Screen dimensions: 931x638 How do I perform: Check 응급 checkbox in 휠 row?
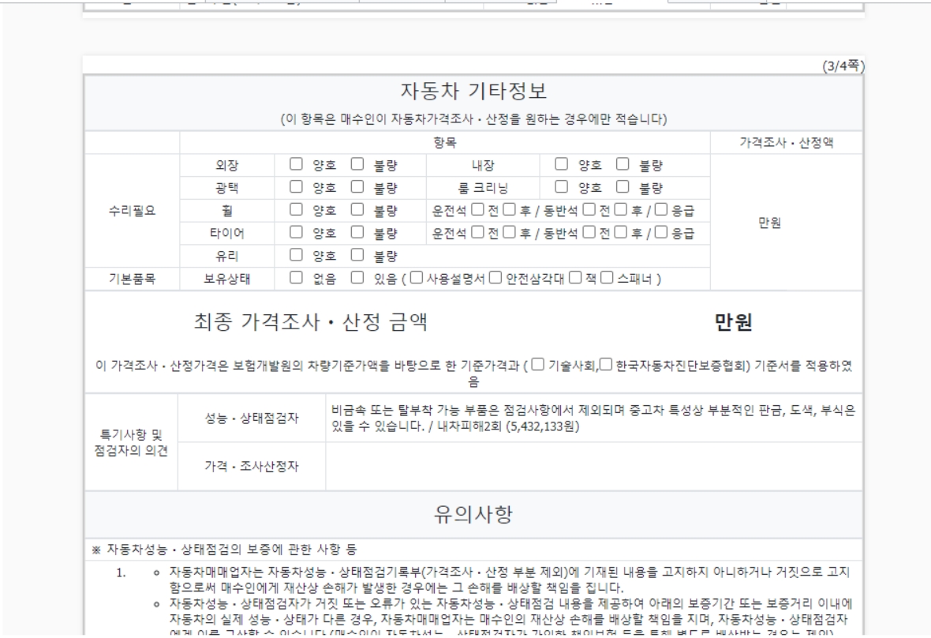pyautogui.click(x=660, y=210)
